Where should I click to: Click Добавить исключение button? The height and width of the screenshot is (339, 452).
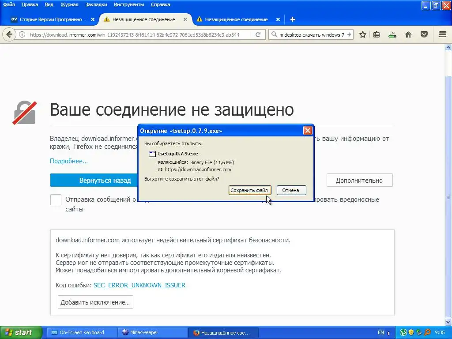[95, 302]
